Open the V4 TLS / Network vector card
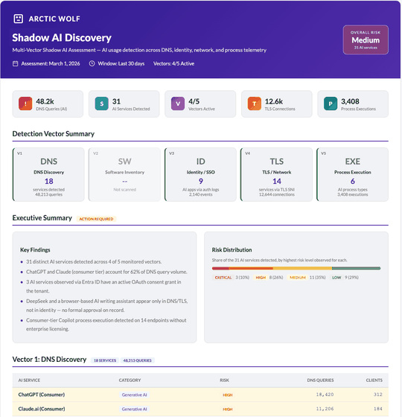Image resolution: width=402 pixels, height=417 pixels. click(x=277, y=174)
